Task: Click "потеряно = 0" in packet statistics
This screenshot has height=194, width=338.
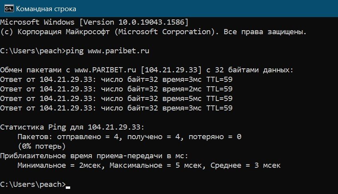Action: click(x=215, y=137)
